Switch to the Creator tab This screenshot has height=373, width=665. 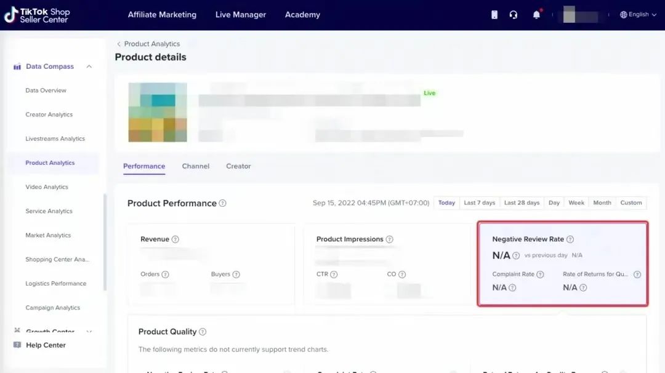238,166
